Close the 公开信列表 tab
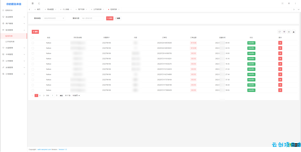Image resolution: width=301 pixels, height=152 pixels. (103, 9)
